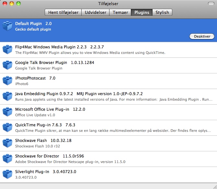Click the Google Talk Browser Plugin icon

click(7, 65)
